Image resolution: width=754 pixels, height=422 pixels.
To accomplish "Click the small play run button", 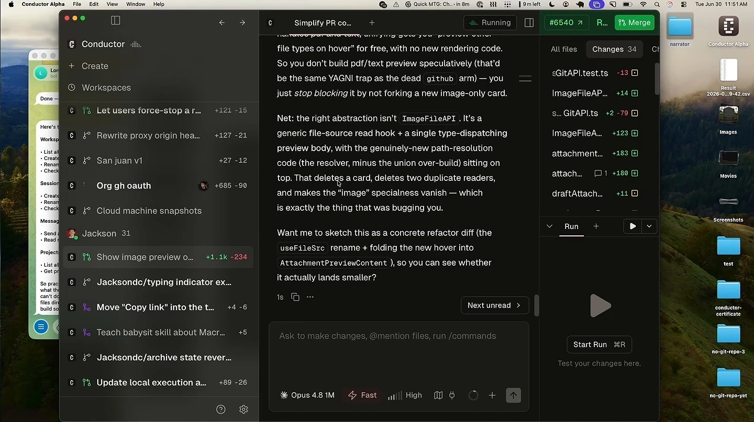I will pos(633,226).
